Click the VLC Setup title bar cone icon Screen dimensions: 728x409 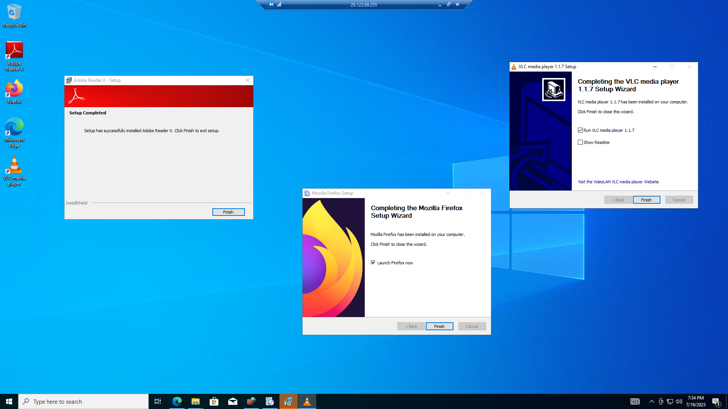[514, 67]
